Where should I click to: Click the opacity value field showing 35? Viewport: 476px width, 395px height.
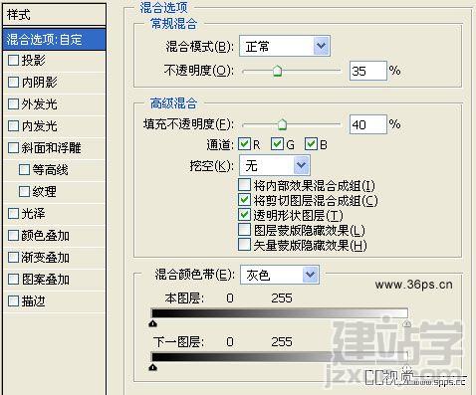[368, 71]
